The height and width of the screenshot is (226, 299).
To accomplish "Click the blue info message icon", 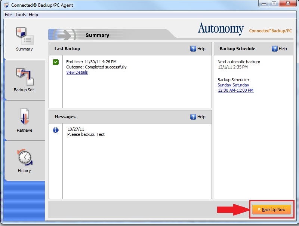I will [55, 130].
